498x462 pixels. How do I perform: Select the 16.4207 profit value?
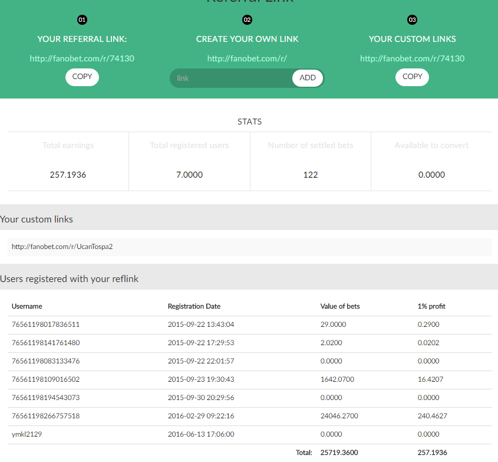click(x=430, y=379)
